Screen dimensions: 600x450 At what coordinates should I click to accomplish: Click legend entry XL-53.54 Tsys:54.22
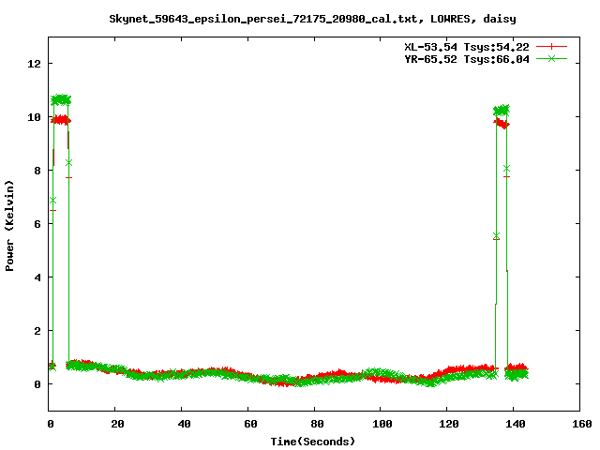click(x=467, y=47)
